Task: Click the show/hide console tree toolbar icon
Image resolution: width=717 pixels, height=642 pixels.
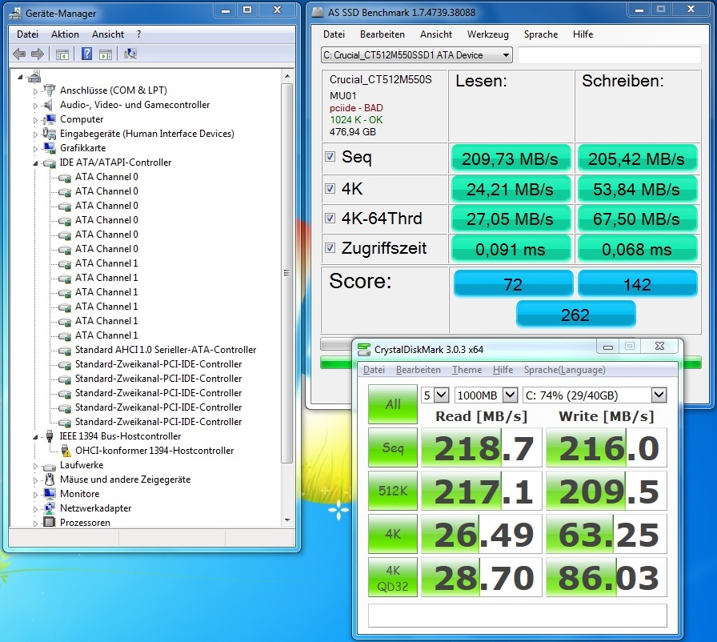Action: click(x=62, y=55)
